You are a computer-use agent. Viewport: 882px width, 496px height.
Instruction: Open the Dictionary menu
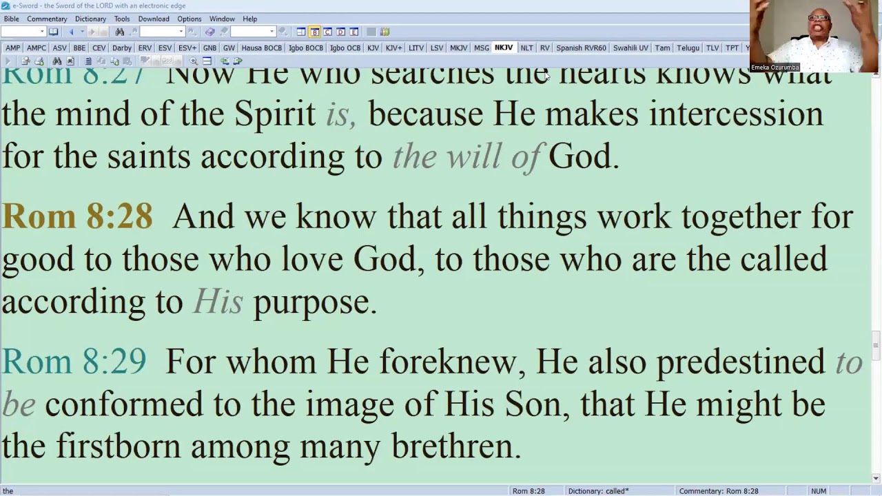90,19
